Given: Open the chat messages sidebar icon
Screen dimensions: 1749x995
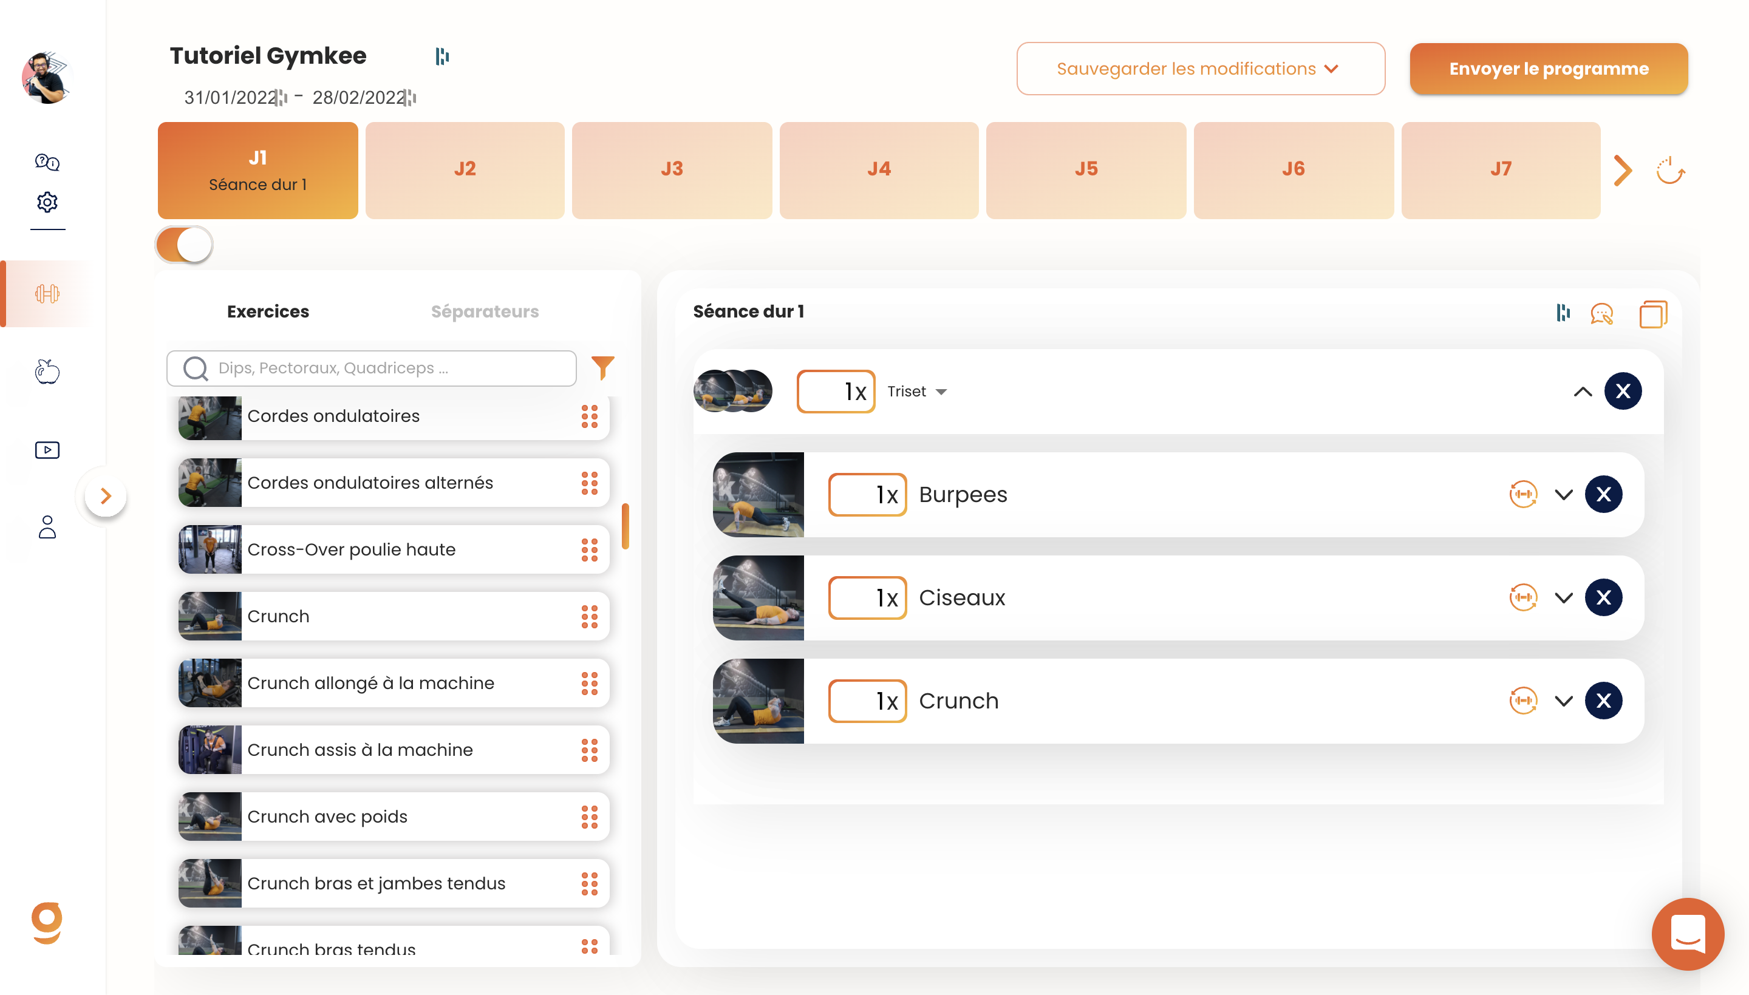Looking at the screenshot, I should (x=47, y=162).
